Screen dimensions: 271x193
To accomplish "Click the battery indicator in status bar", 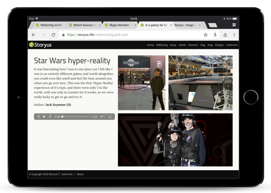I will coord(235,19).
